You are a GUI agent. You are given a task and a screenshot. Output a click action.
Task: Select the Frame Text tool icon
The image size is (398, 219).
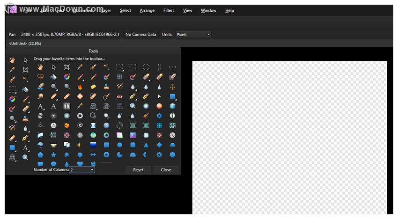point(67,106)
